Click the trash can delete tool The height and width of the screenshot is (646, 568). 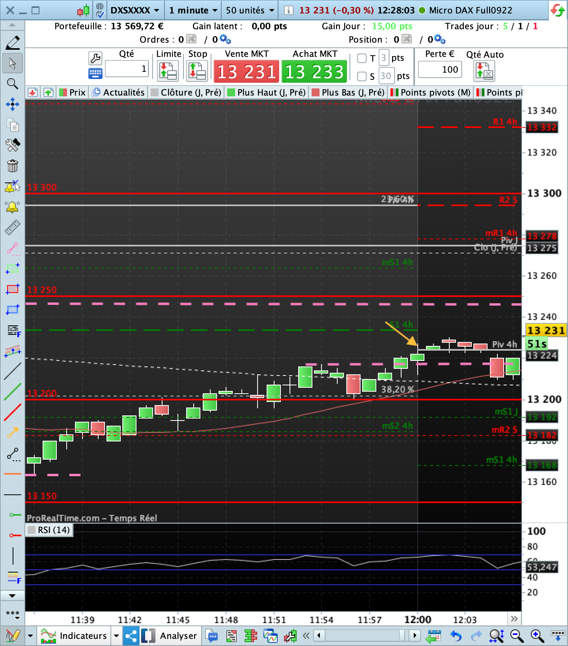13,166
